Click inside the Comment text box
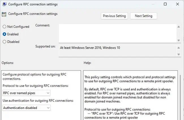This screenshot has width=184, height=120. click(x=117, y=34)
